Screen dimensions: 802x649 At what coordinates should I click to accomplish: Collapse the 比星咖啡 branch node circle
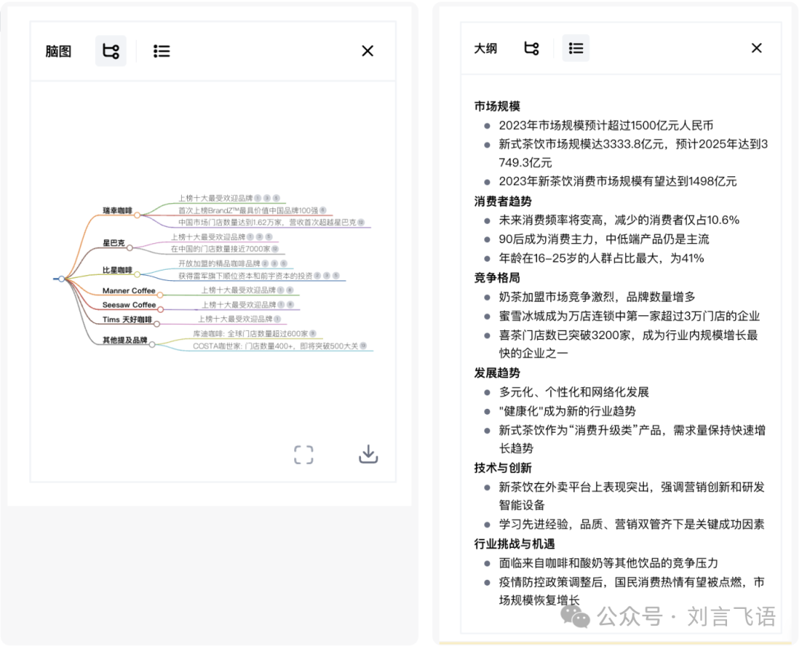137,274
